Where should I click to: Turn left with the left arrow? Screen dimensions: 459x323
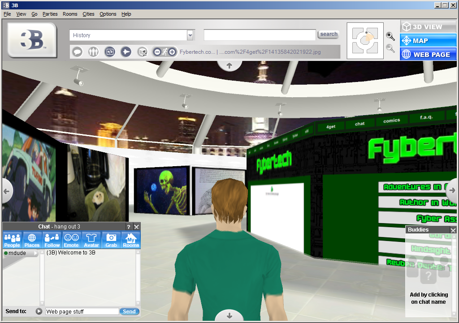7,191
